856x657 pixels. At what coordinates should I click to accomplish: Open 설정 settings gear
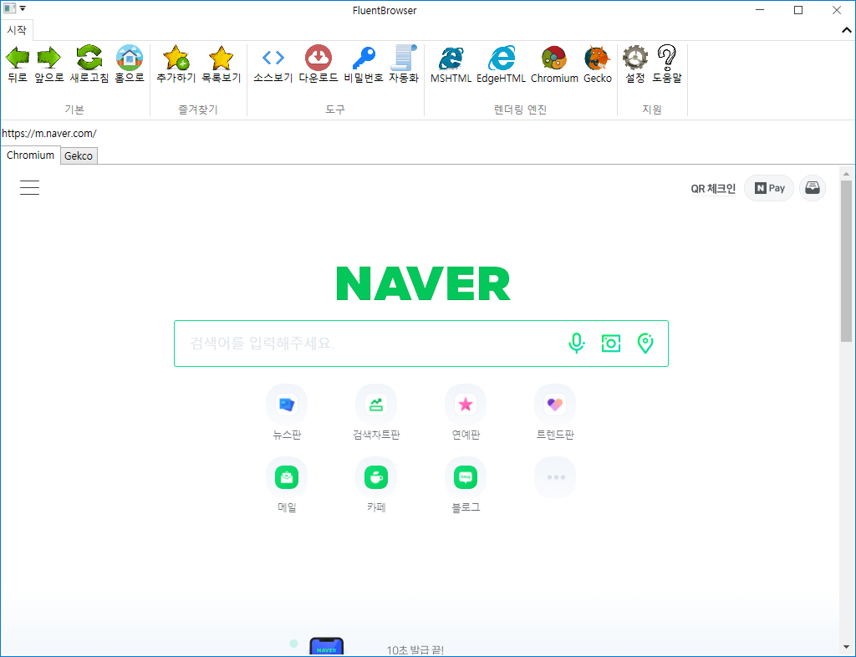pyautogui.click(x=635, y=64)
